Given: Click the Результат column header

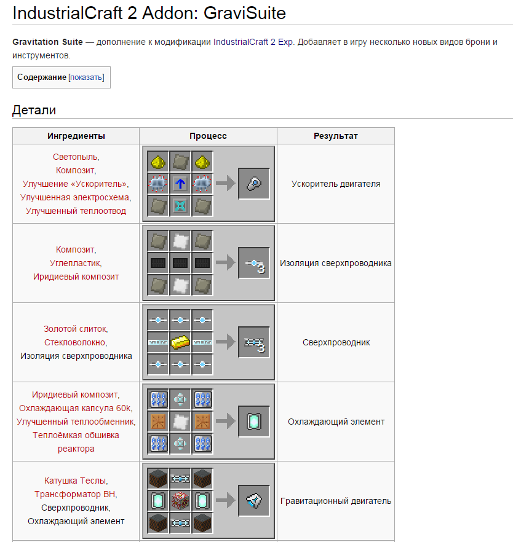Looking at the screenshot, I should (336, 136).
